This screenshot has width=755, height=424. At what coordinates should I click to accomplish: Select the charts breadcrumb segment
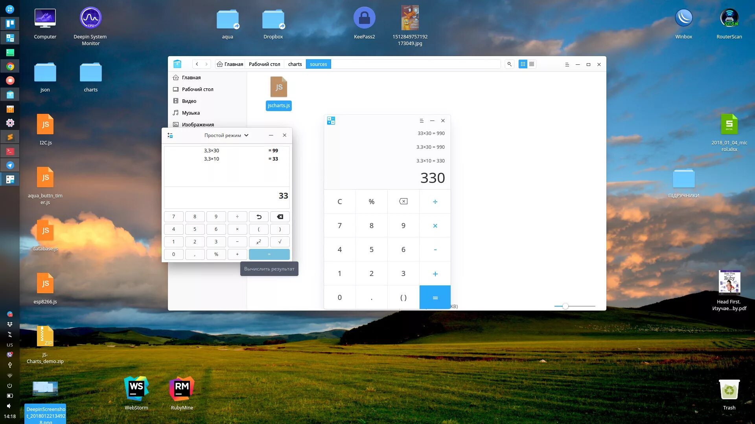(x=295, y=64)
